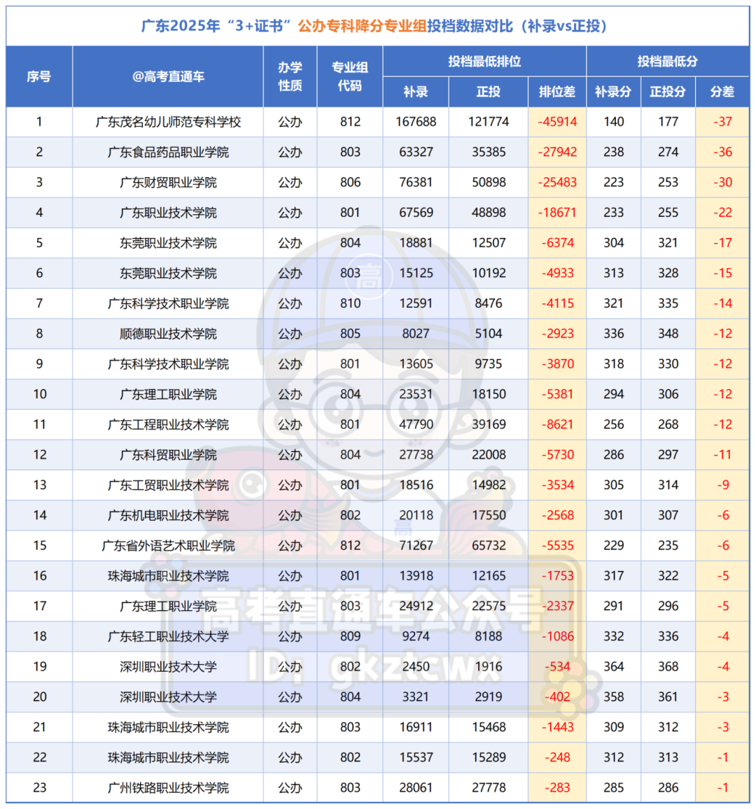Select the 办学性质 column header
The width and height of the screenshot is (756, 809).
(290, 76)
